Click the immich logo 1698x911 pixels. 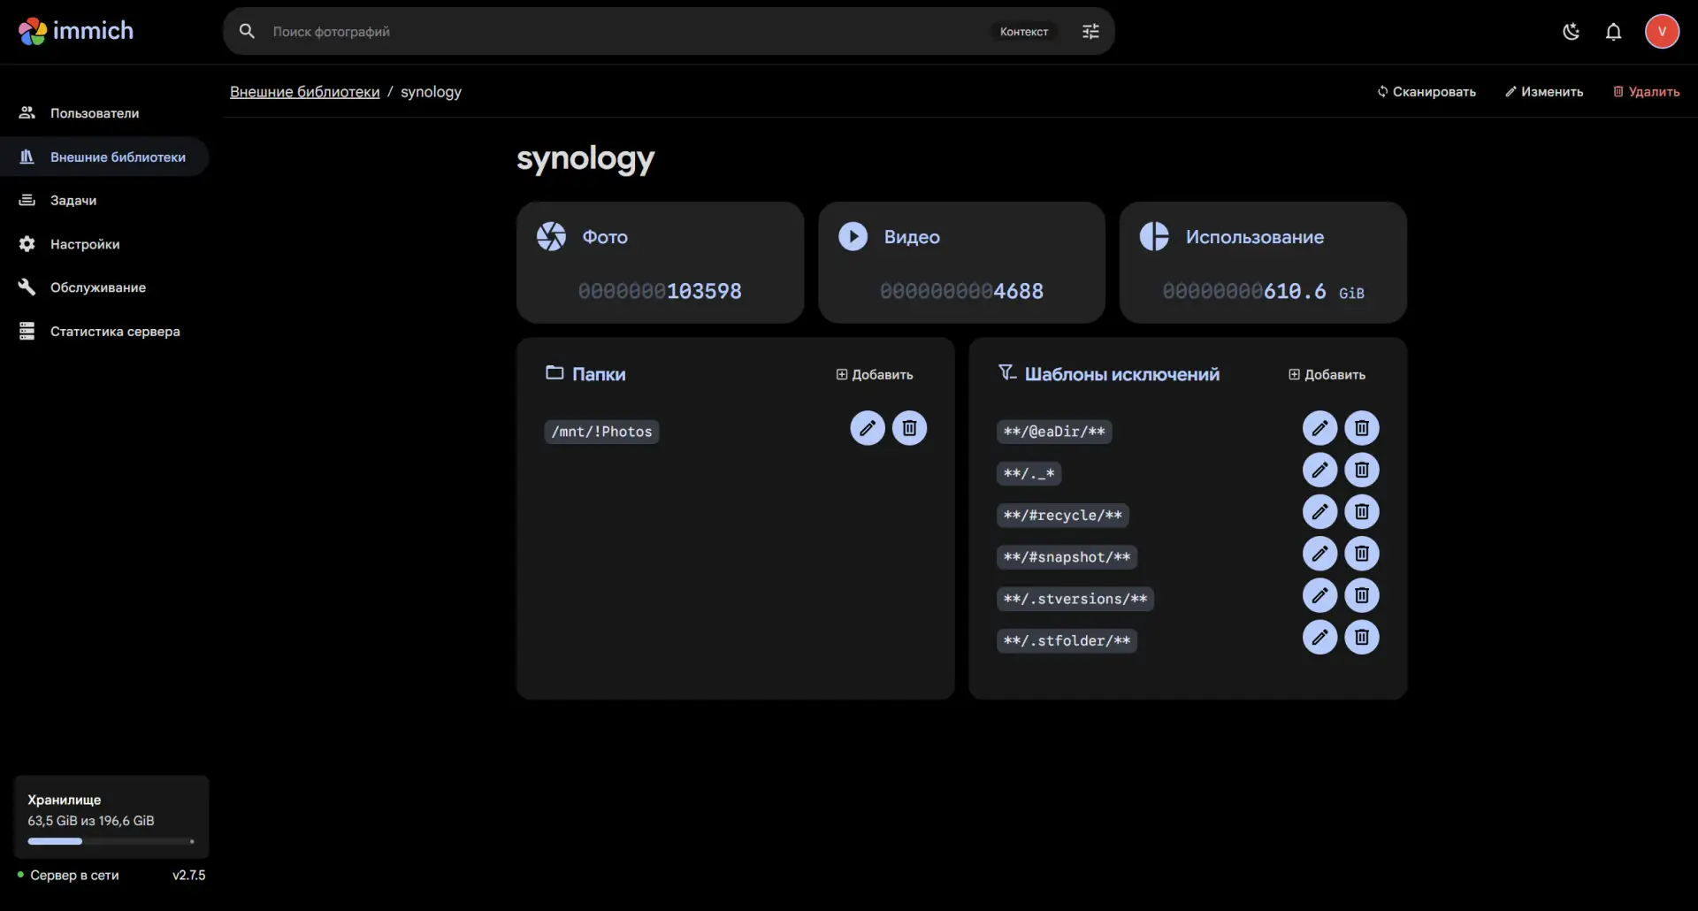(x=76, y=31)
